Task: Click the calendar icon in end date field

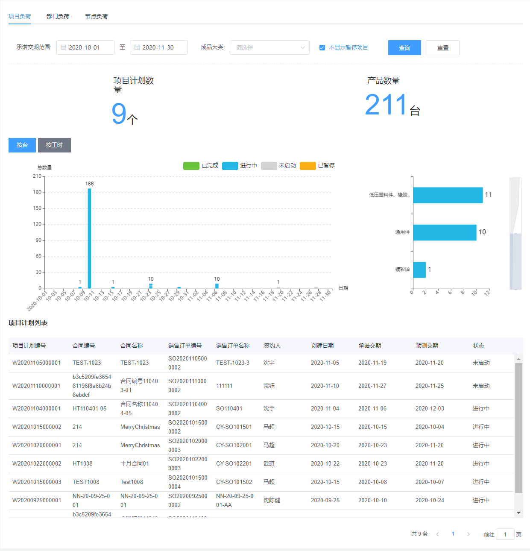Action: point(137,47)
